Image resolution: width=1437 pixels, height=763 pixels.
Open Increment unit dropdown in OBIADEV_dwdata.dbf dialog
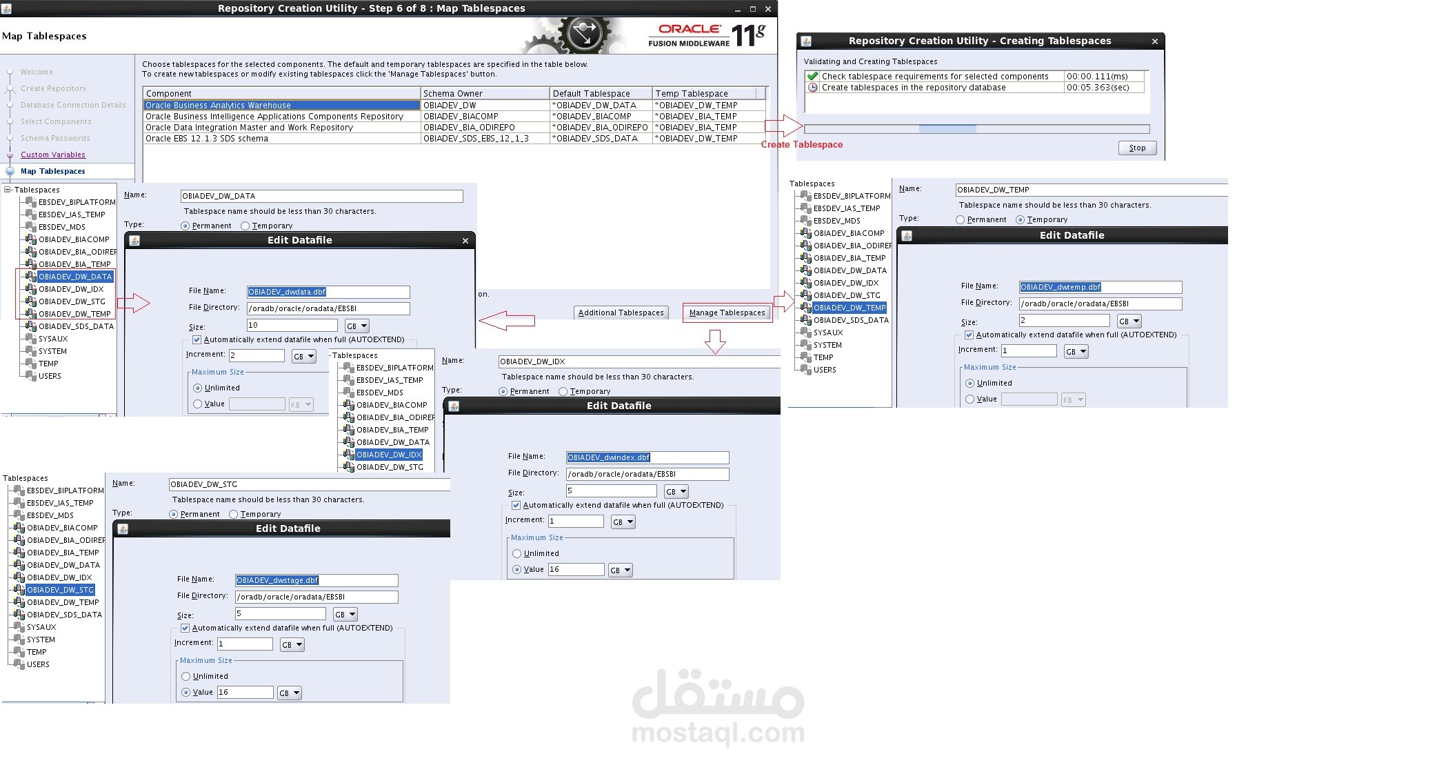click(x=303, y=357)
